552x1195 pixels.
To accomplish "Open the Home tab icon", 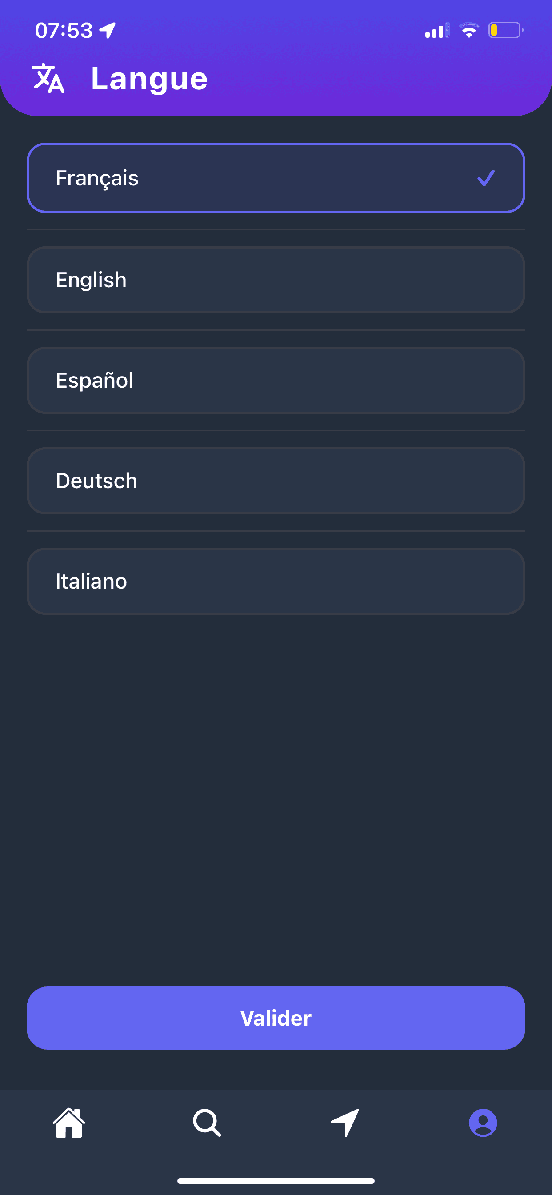I will 68,1123.
